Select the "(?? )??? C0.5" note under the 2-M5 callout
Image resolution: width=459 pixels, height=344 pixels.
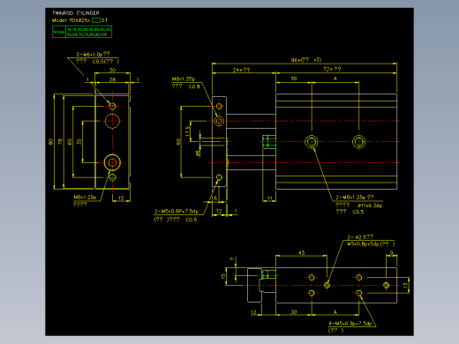coord(176,220)
